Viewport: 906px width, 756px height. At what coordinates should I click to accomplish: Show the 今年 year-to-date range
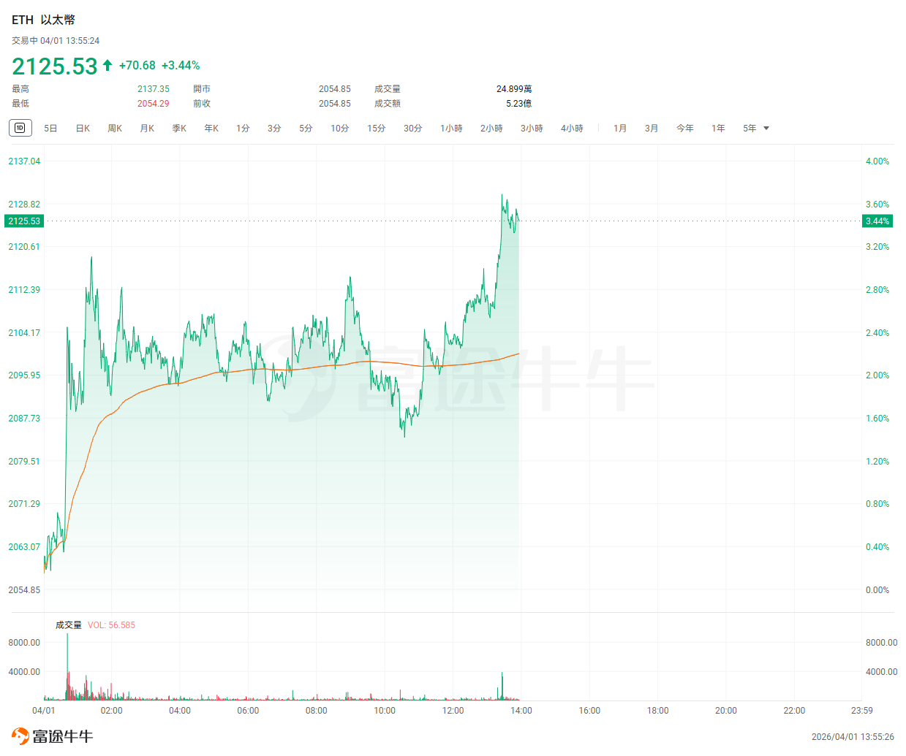click(684, 129)
